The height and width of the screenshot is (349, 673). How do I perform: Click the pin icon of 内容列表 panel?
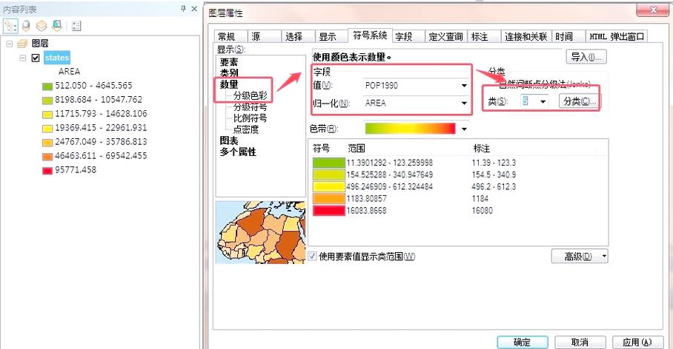point(183,9)
